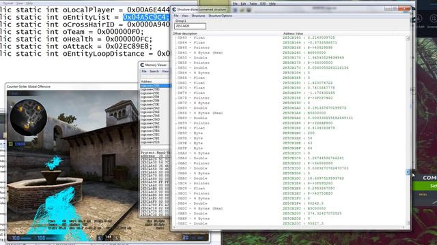The width and height of the screenshot is (437, 245).
Task: Click the save icon in Cheat Engine toolbar
Action: pyautogui.click(x=249, y=10)
